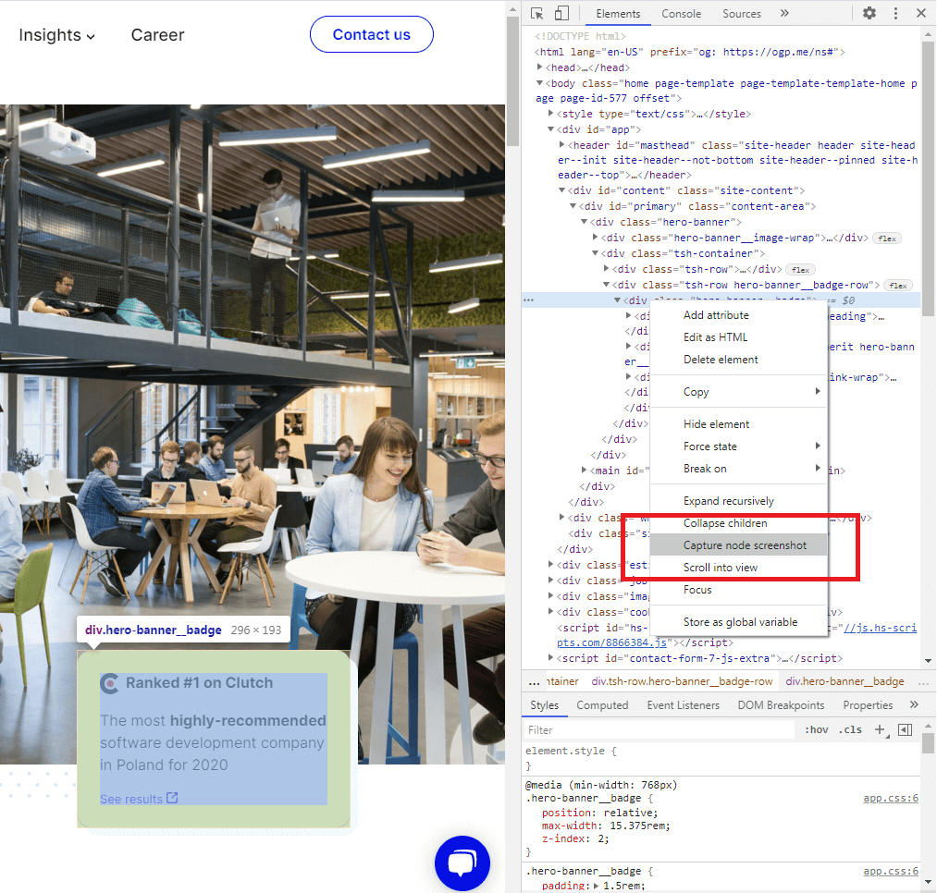
Task: Select Collapse children
Action: tap(739, 523)
